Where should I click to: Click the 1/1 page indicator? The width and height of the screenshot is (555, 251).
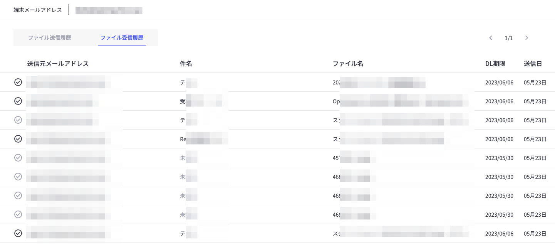[x=509, y=38]
